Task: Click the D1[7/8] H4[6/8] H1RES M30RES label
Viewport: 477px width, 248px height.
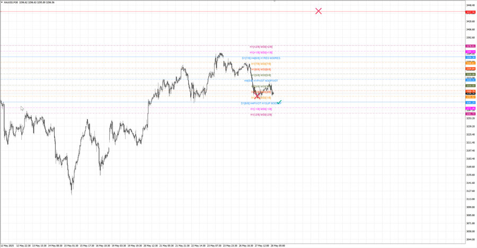Action: point(261,58)
